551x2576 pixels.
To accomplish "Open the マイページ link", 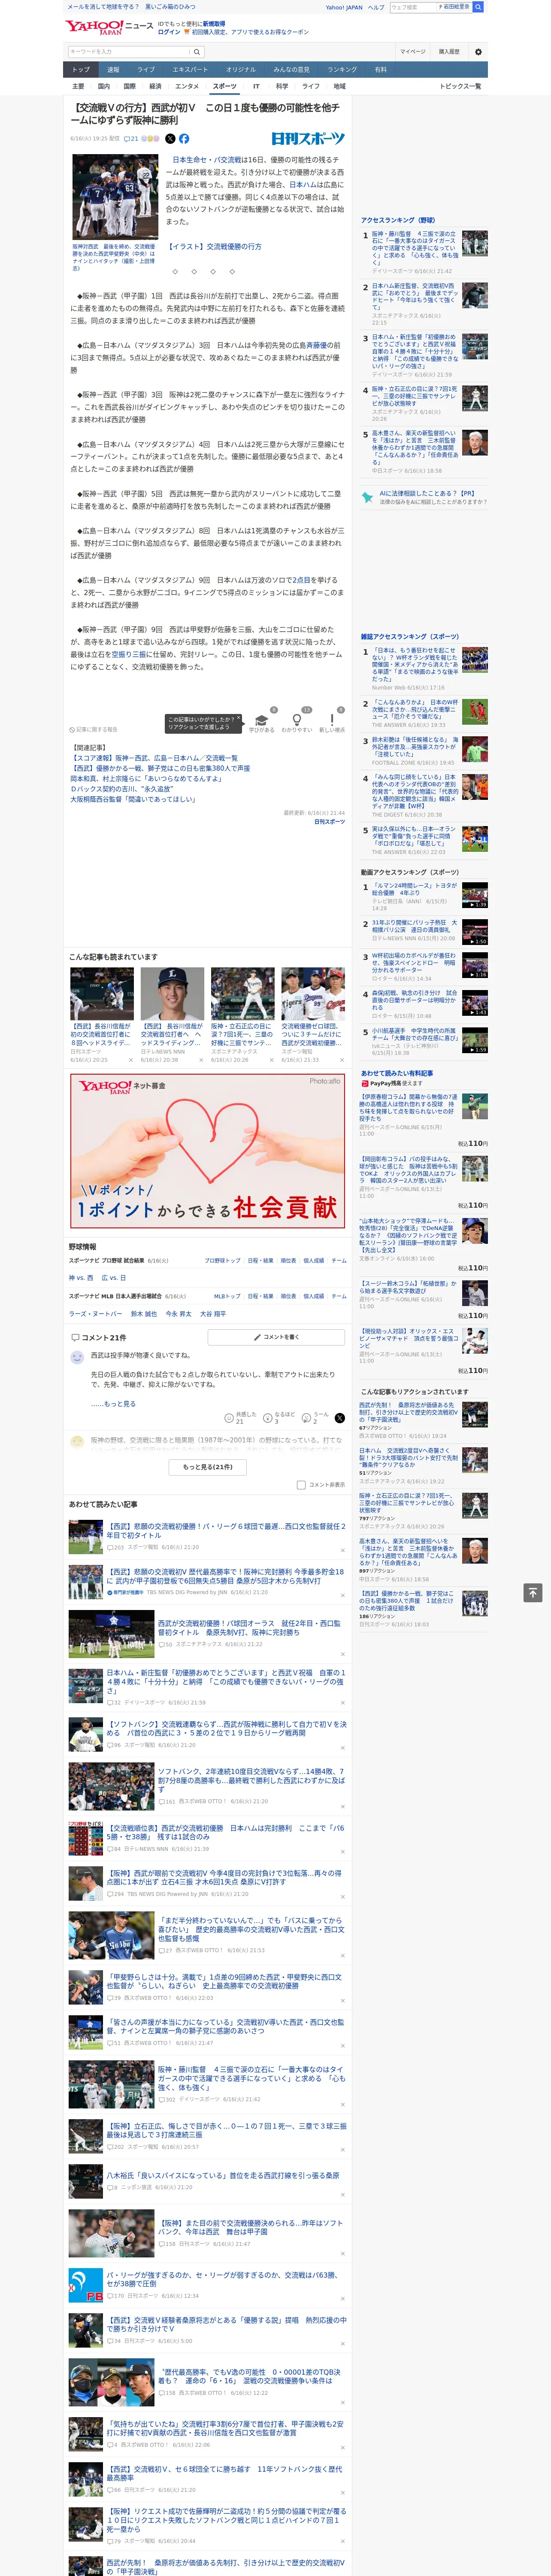I will click(413, 52).
